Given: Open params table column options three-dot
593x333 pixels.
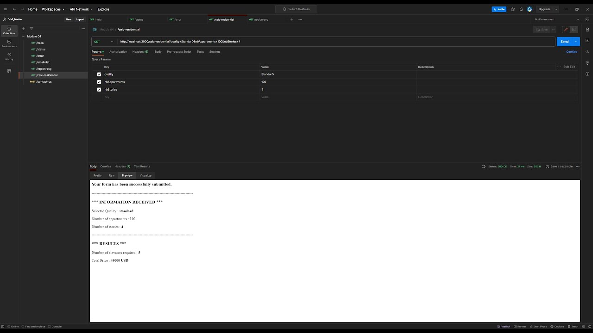Looking at the screenshot, I should pos(559,67).
